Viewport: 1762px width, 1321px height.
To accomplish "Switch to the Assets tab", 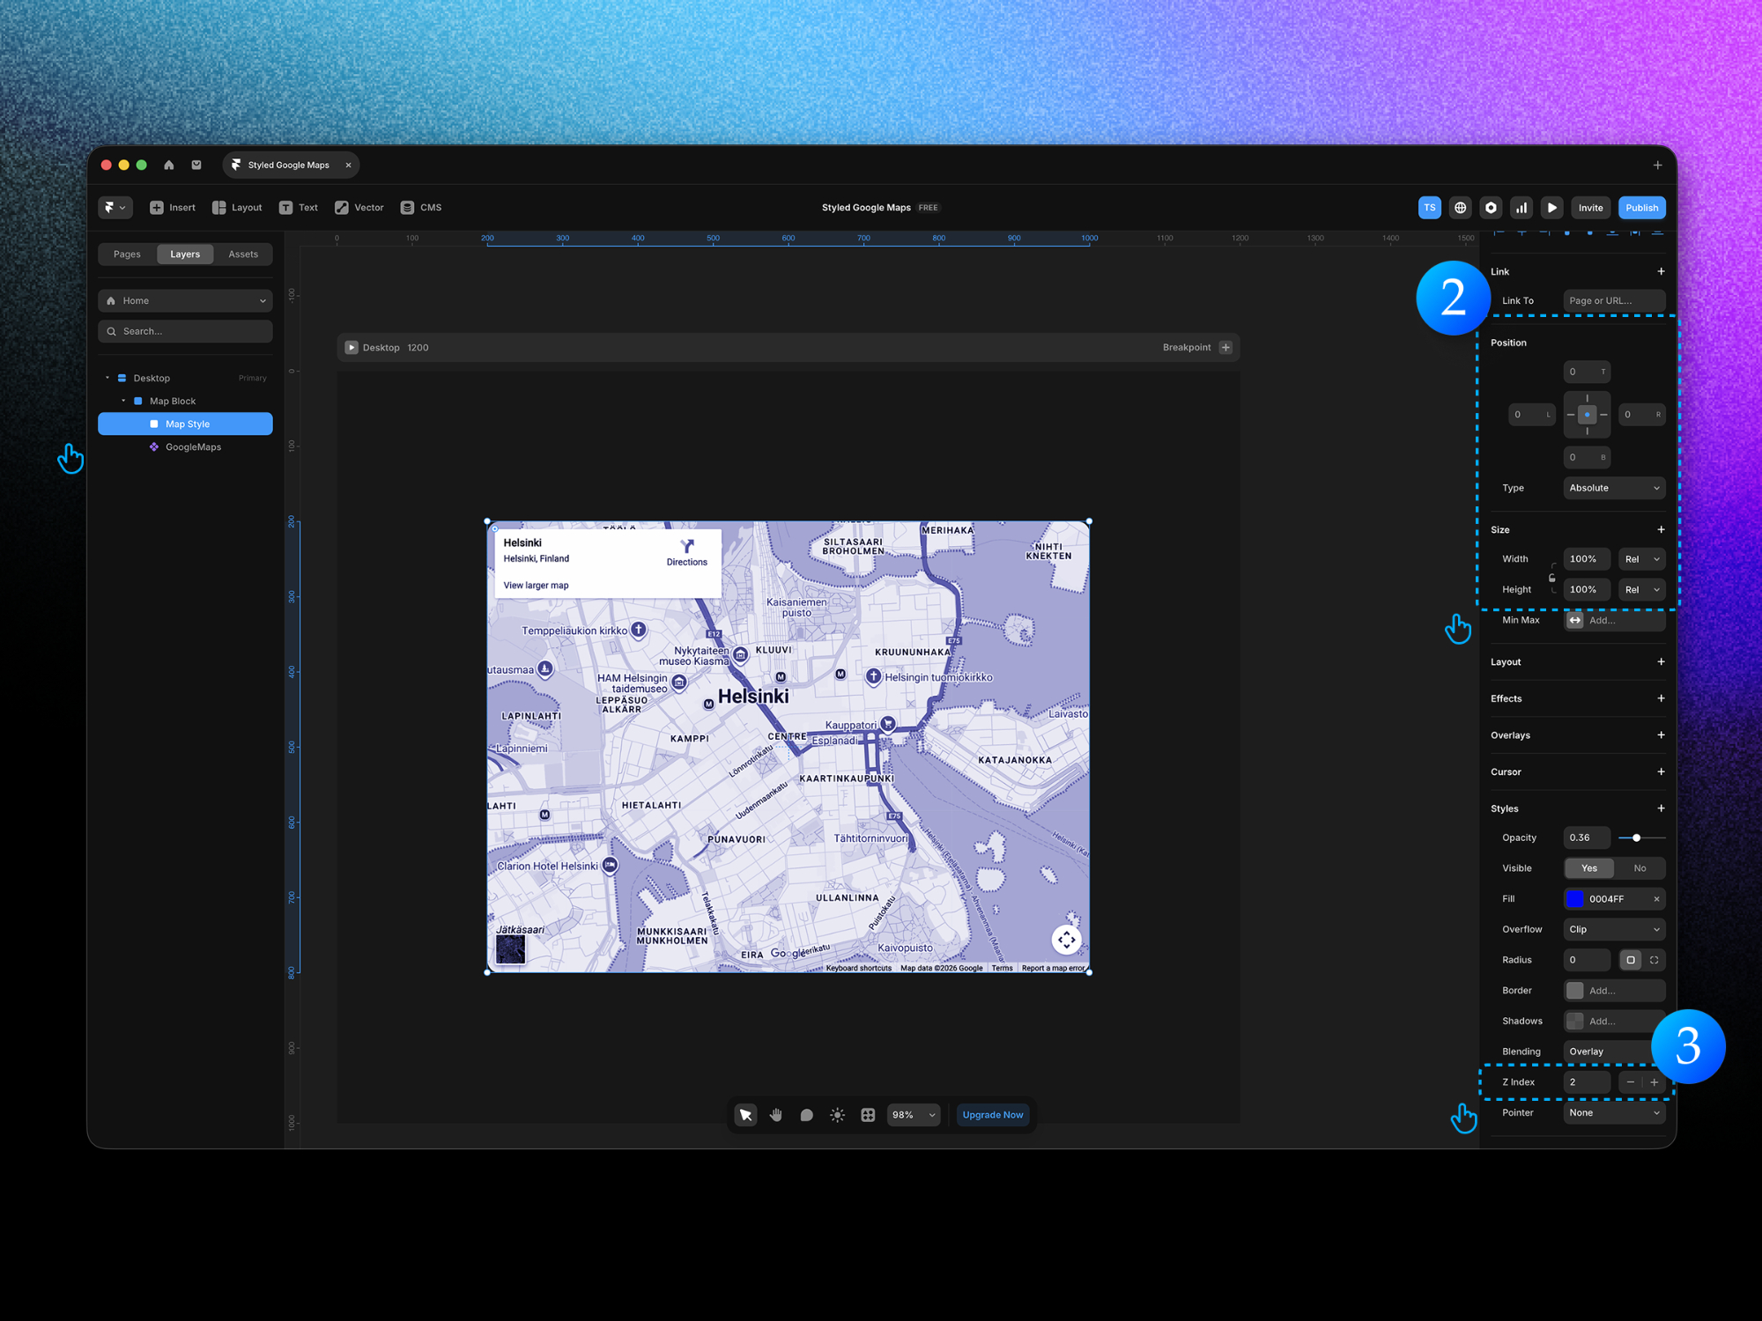I will 243,254.
